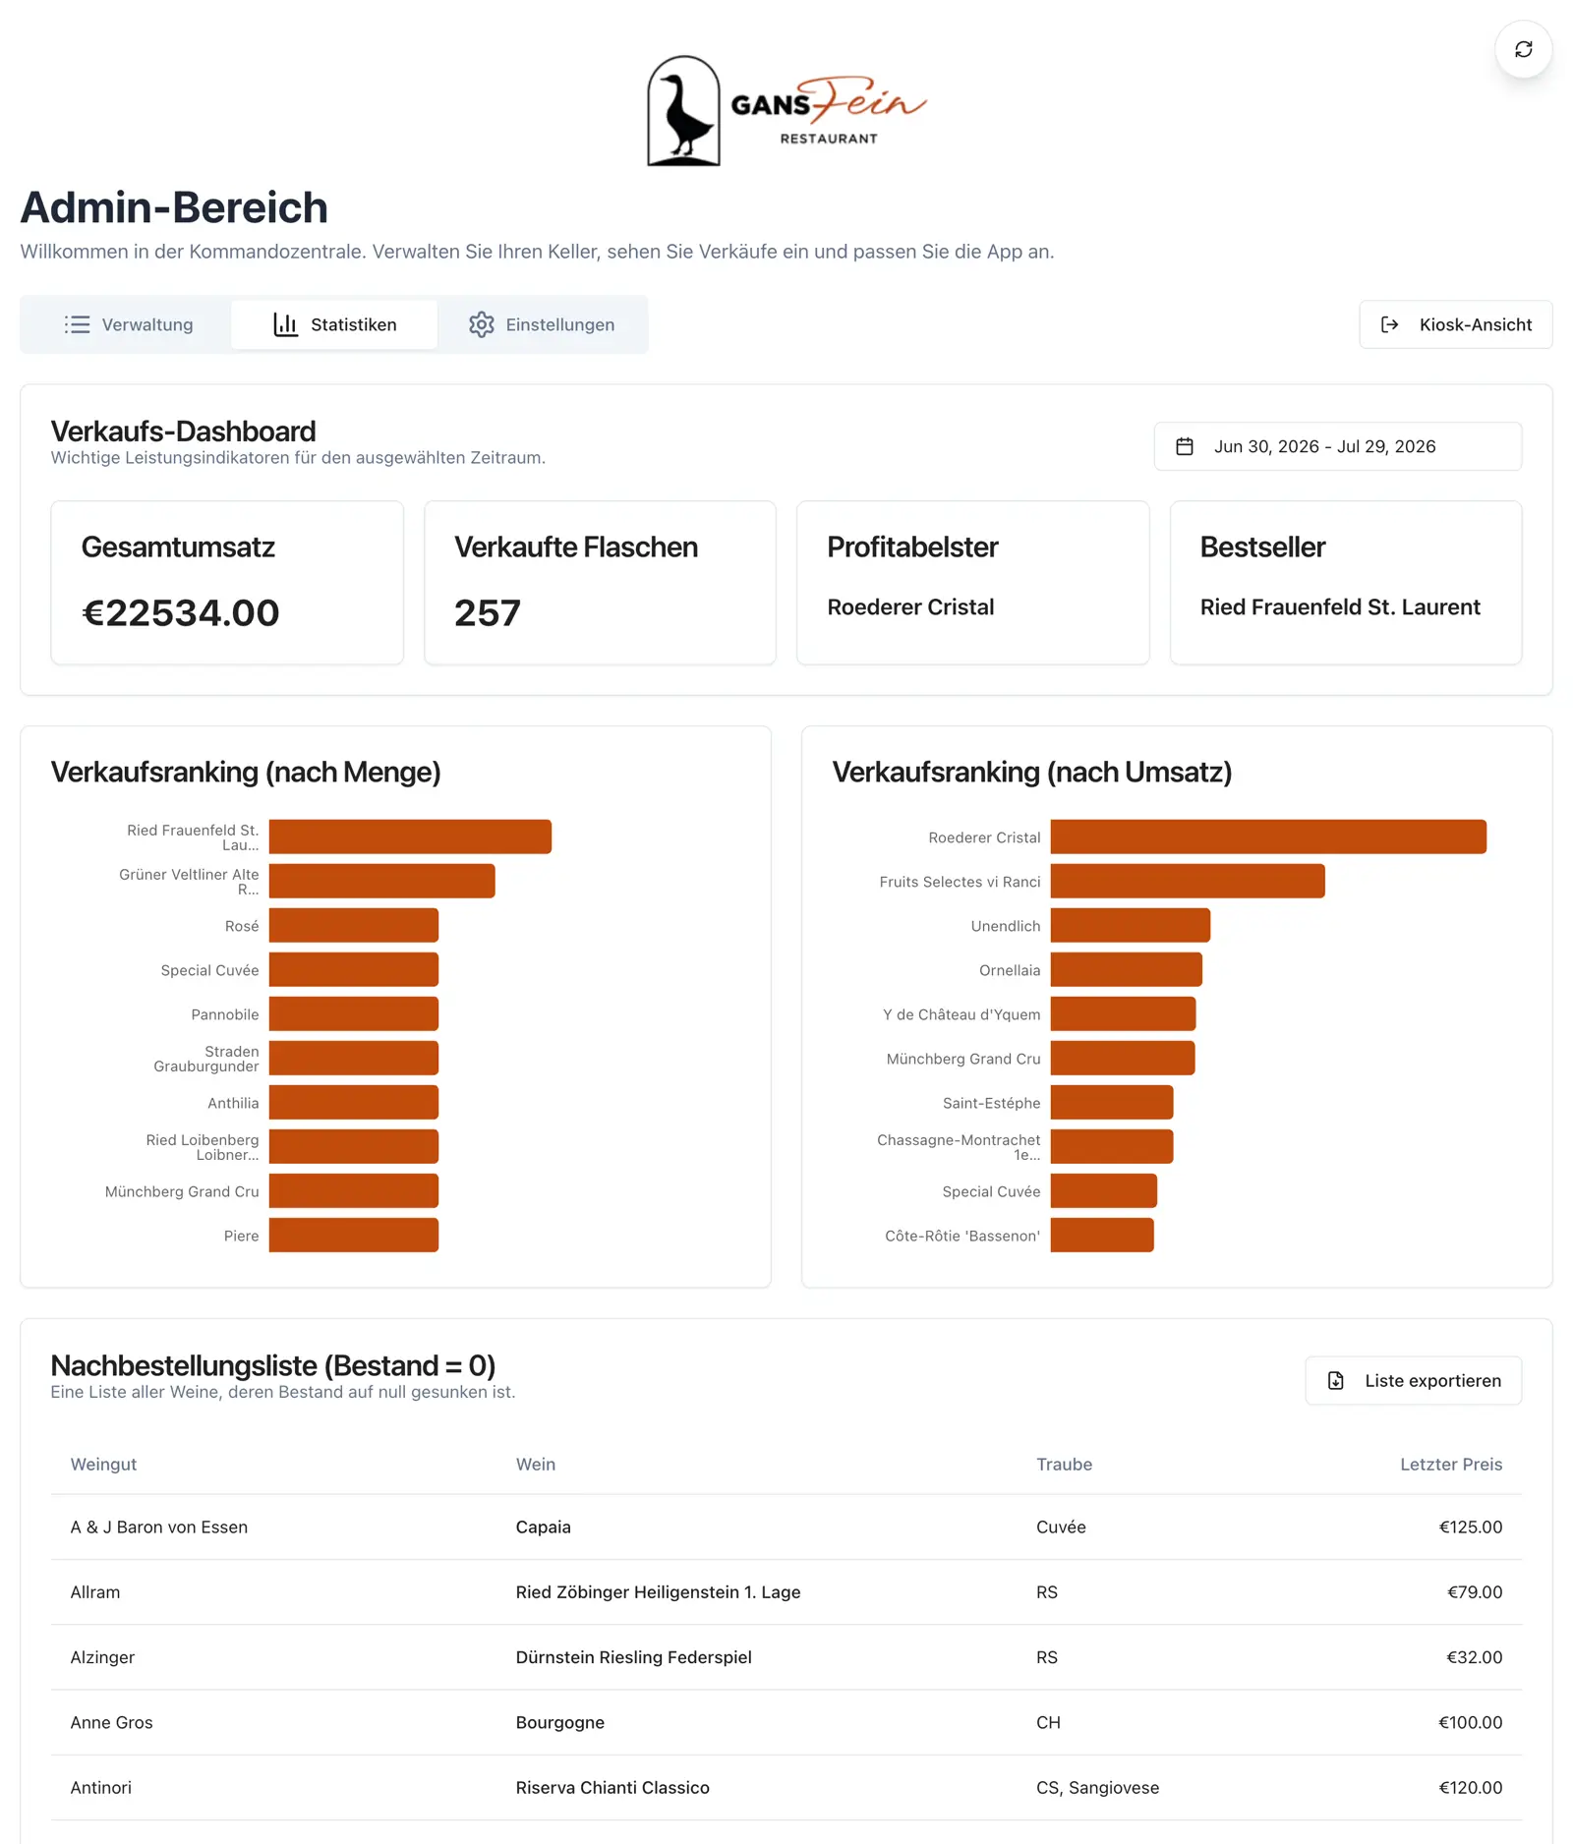Select the Capaia row in reorder list
The width and height of the screenshot is (1573, 1844).
point(786,1527)
